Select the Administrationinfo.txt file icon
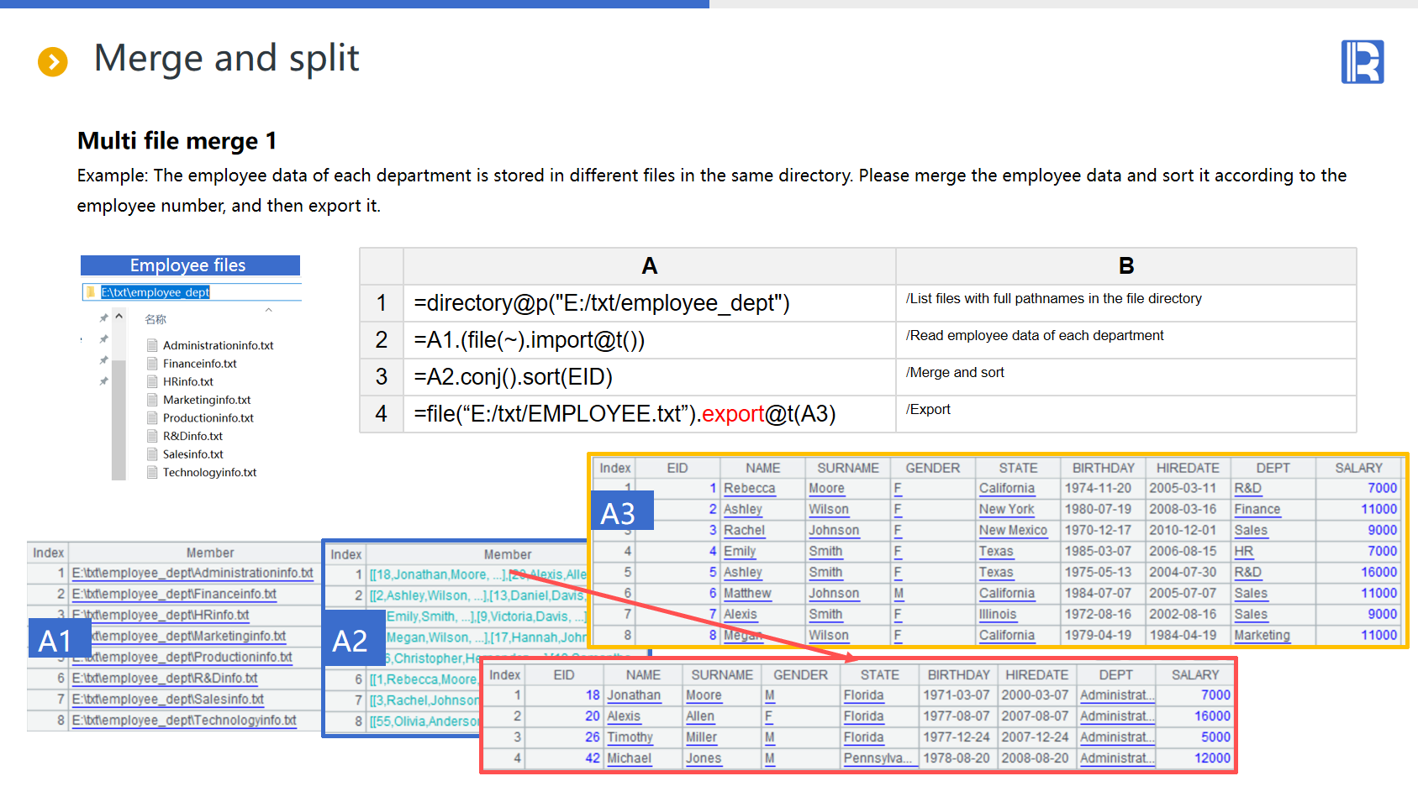Image resolution: width=1418 pixels, height=797 pixels. coord(152,345)
